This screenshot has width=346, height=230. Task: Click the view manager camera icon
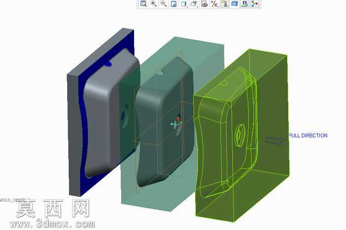coord(204,4)
